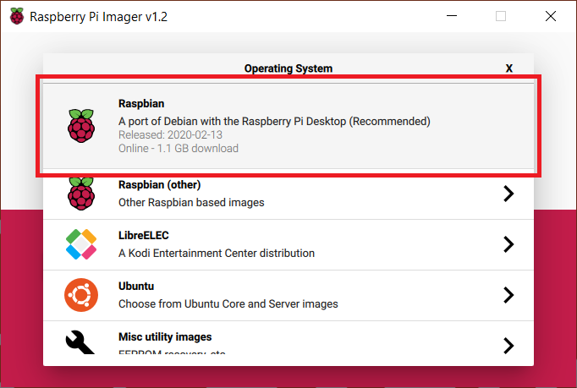The width and height of the screenshot is (577, 388).
Task: Click 'A Kodi Entertainment Center distribution' text
Action: (217, 254)
